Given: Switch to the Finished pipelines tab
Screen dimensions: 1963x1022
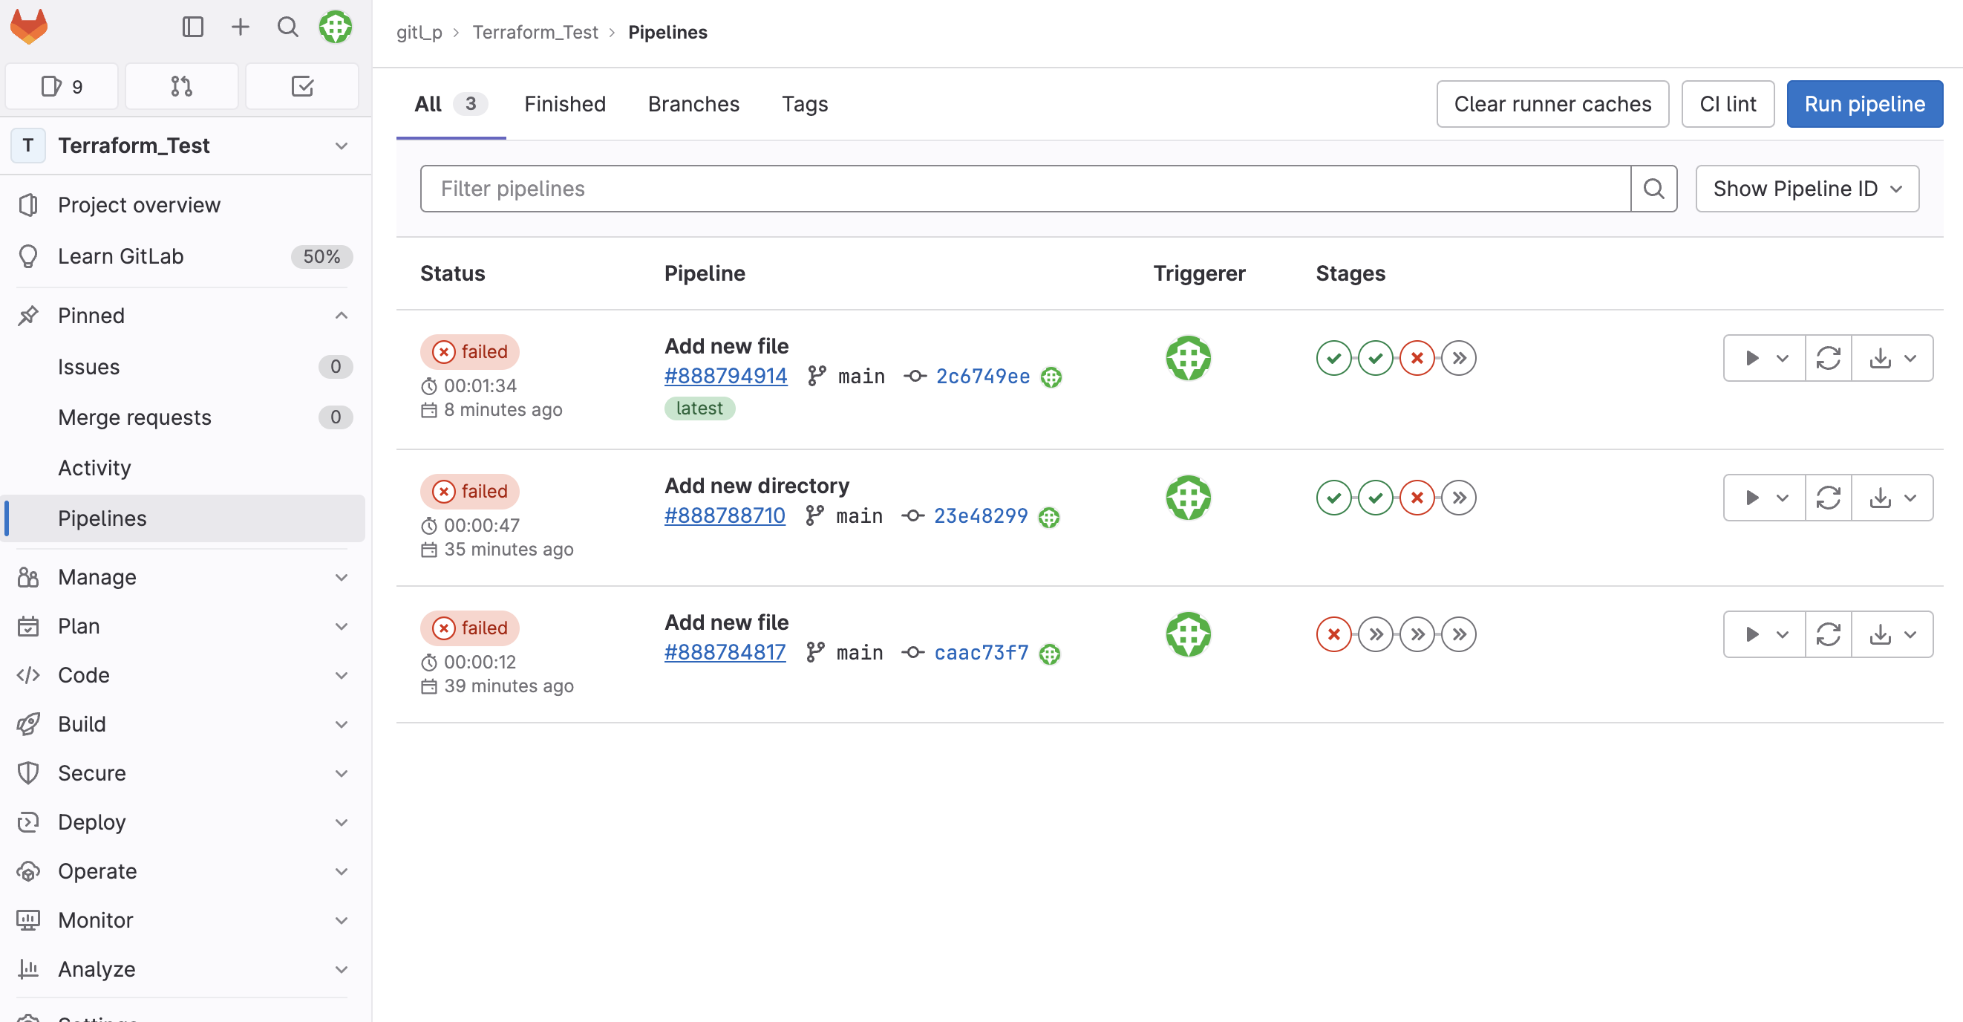Looking at the screenshot, I should (x=565, y=104).
